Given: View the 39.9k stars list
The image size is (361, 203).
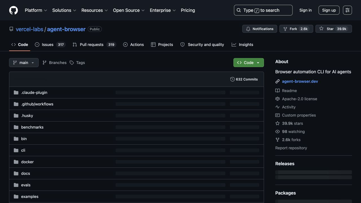Looking at the screenshot, I should coord(289,123).
